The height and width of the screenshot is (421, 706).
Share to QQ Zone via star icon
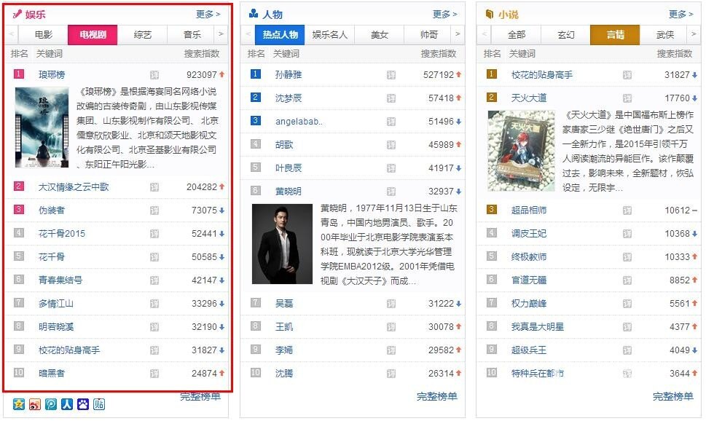click(x=19, y=404)
